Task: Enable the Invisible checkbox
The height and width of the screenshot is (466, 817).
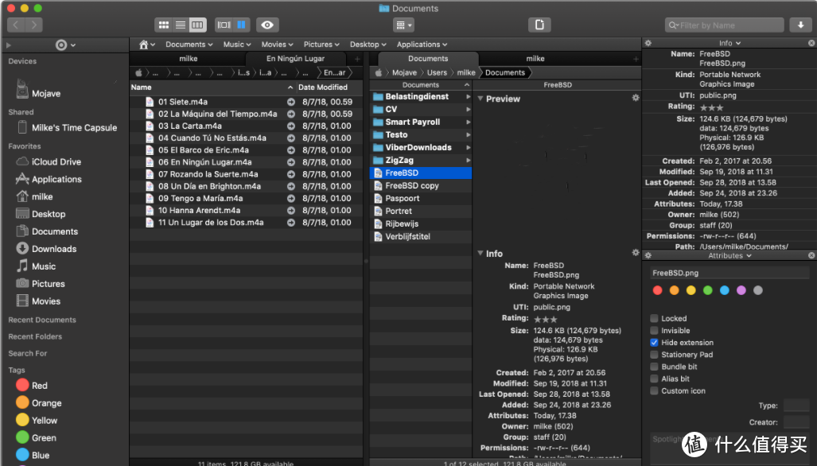Action: pos(654,330)
